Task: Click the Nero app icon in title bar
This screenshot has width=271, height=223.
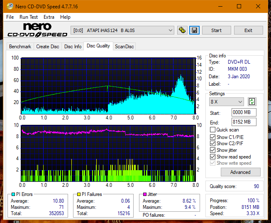Action: pyautogui.click(x=10, y=6)
